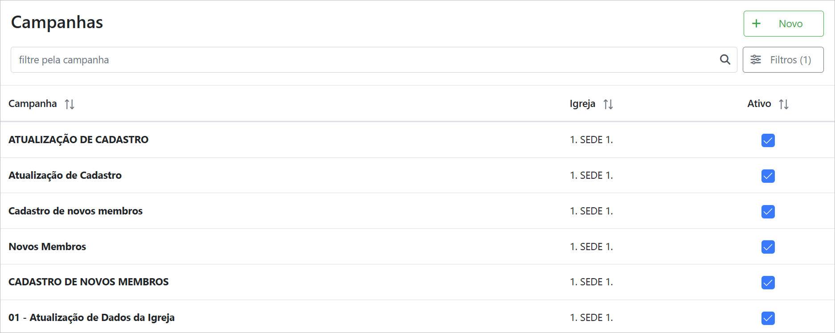This screenshot has height=333, width=835.
Task: Uncheck Ativo for CADASTRO DE NOVOS MEMBROS
Action: 768,283
